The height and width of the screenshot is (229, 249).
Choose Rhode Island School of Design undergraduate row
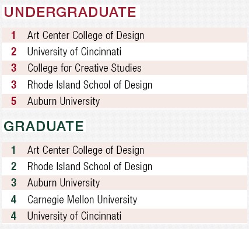pos(124,84)
